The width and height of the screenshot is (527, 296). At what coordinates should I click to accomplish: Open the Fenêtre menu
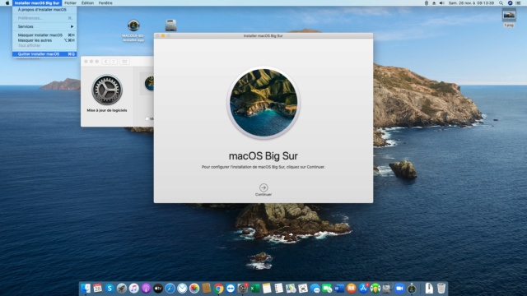pyautogui.click(x=105, y=3)
